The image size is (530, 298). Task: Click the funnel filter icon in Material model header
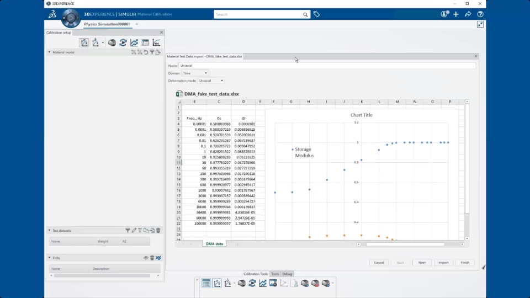coord(152,52)
